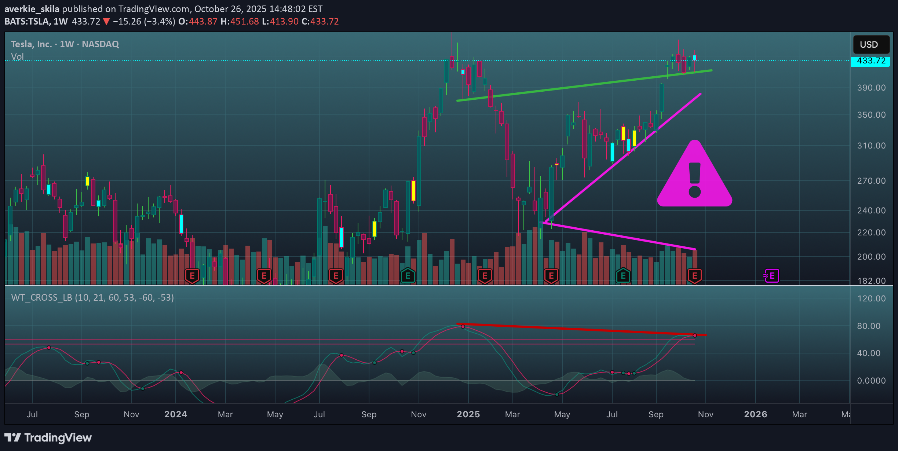
Task: Click the red earnings marker after January 2025
Action: (x=485, y=276)
